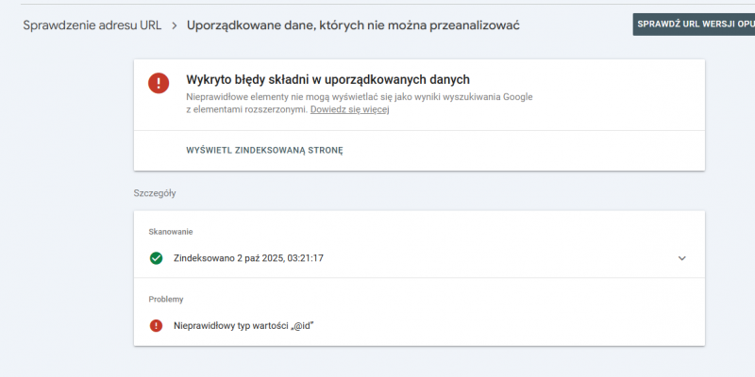
Task: Click the breadcrumb arrow separator
Action: [175, 24]
